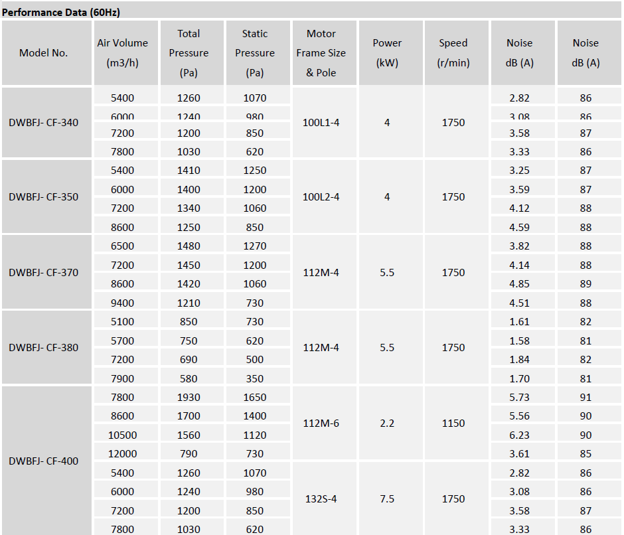Click the Air Volume (m3/h) header

[x=123, y=53]
